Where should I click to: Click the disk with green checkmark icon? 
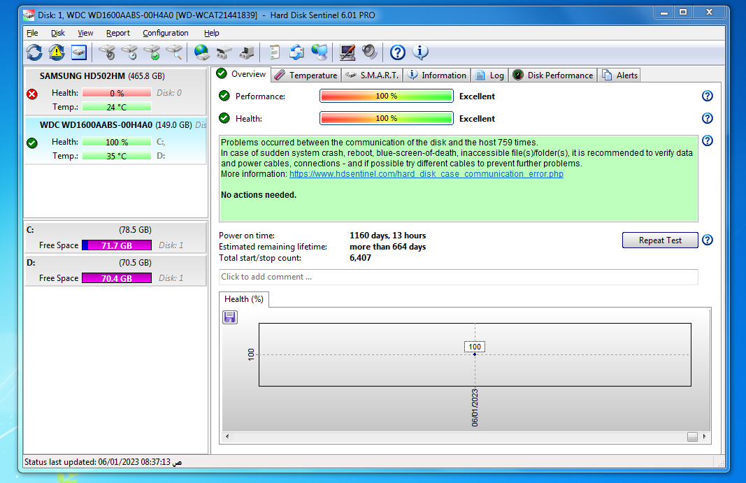(152, 52)
